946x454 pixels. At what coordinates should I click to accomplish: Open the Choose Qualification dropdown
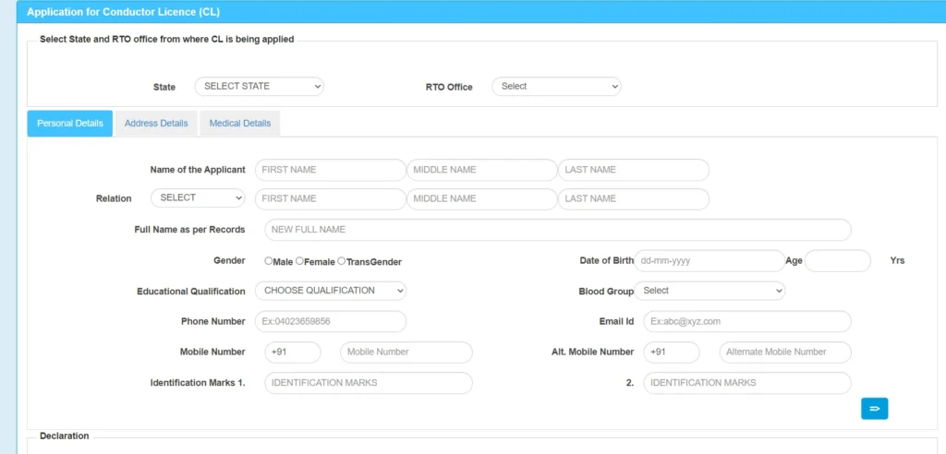point(331,291)
